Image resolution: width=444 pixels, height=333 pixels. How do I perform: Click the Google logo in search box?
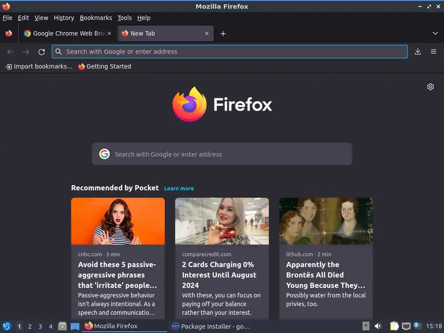[x=104, y=154]
